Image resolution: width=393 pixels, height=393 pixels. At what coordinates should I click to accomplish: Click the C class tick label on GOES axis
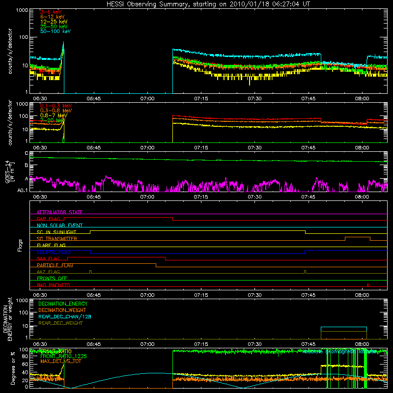click(x=27, y=153)
